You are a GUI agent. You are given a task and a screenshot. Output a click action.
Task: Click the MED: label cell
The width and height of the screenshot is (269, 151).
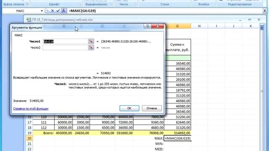pyautogui.click(x=149, y=149)
